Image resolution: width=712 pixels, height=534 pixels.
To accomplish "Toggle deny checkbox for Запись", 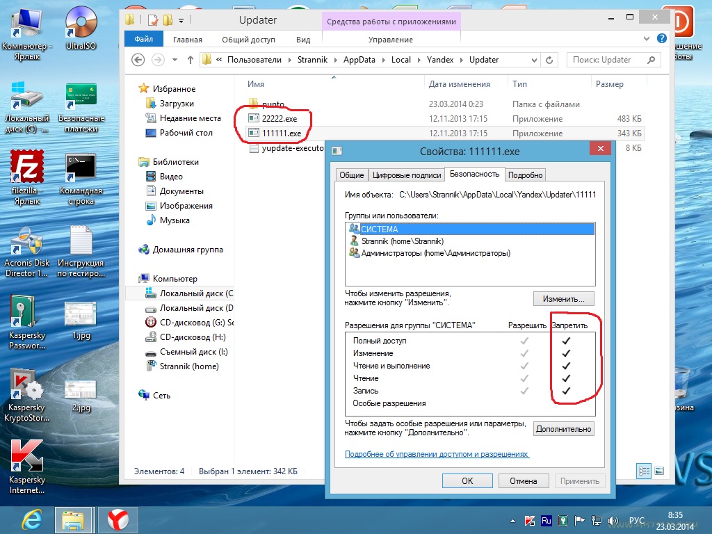I will 566,391.
